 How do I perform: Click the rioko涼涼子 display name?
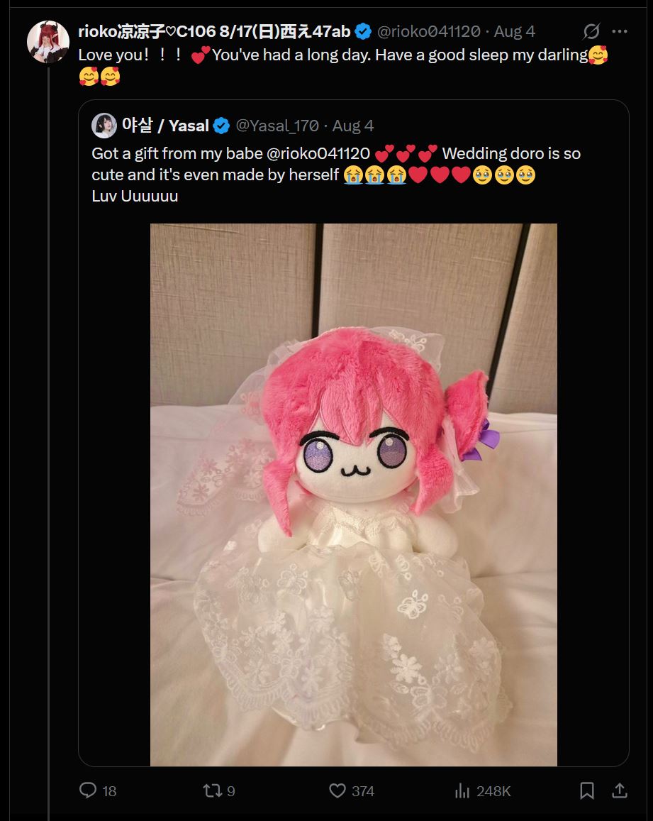click(215, 31)
